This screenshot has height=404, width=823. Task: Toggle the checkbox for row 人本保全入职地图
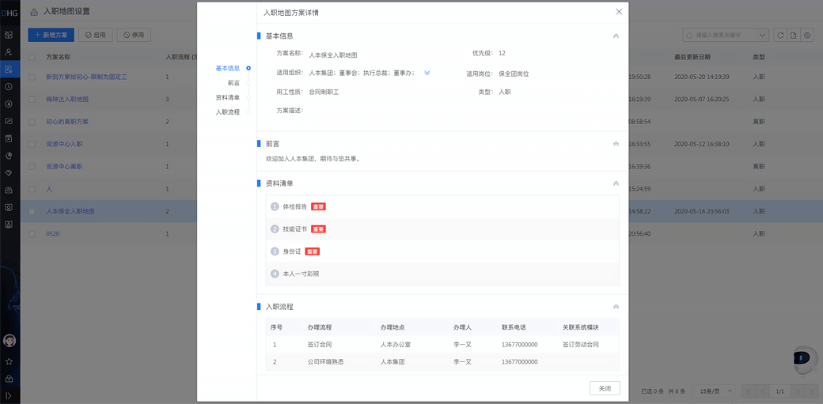tap(32, 212)
